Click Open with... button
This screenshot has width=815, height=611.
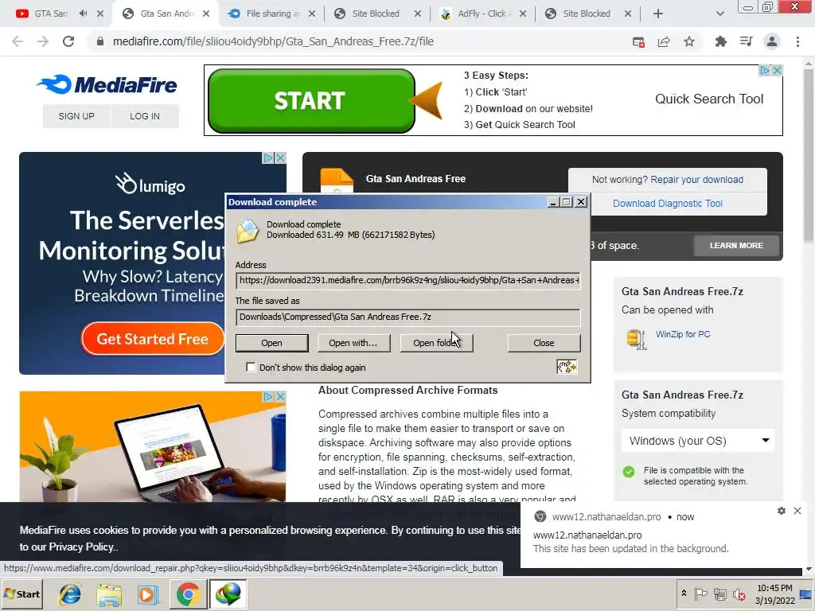coord(353,343)
